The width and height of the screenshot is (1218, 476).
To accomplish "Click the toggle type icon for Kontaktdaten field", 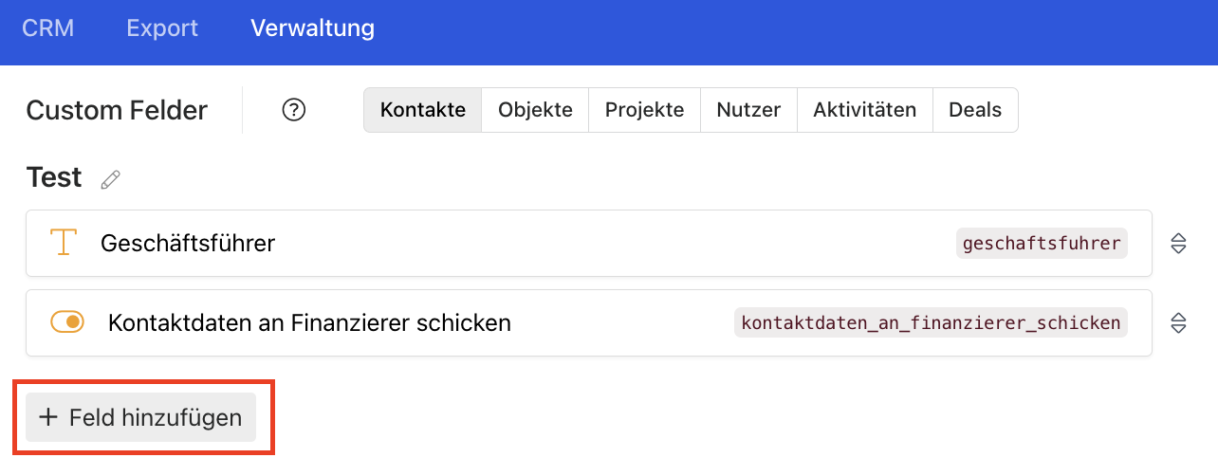I will tap(67, 322).
